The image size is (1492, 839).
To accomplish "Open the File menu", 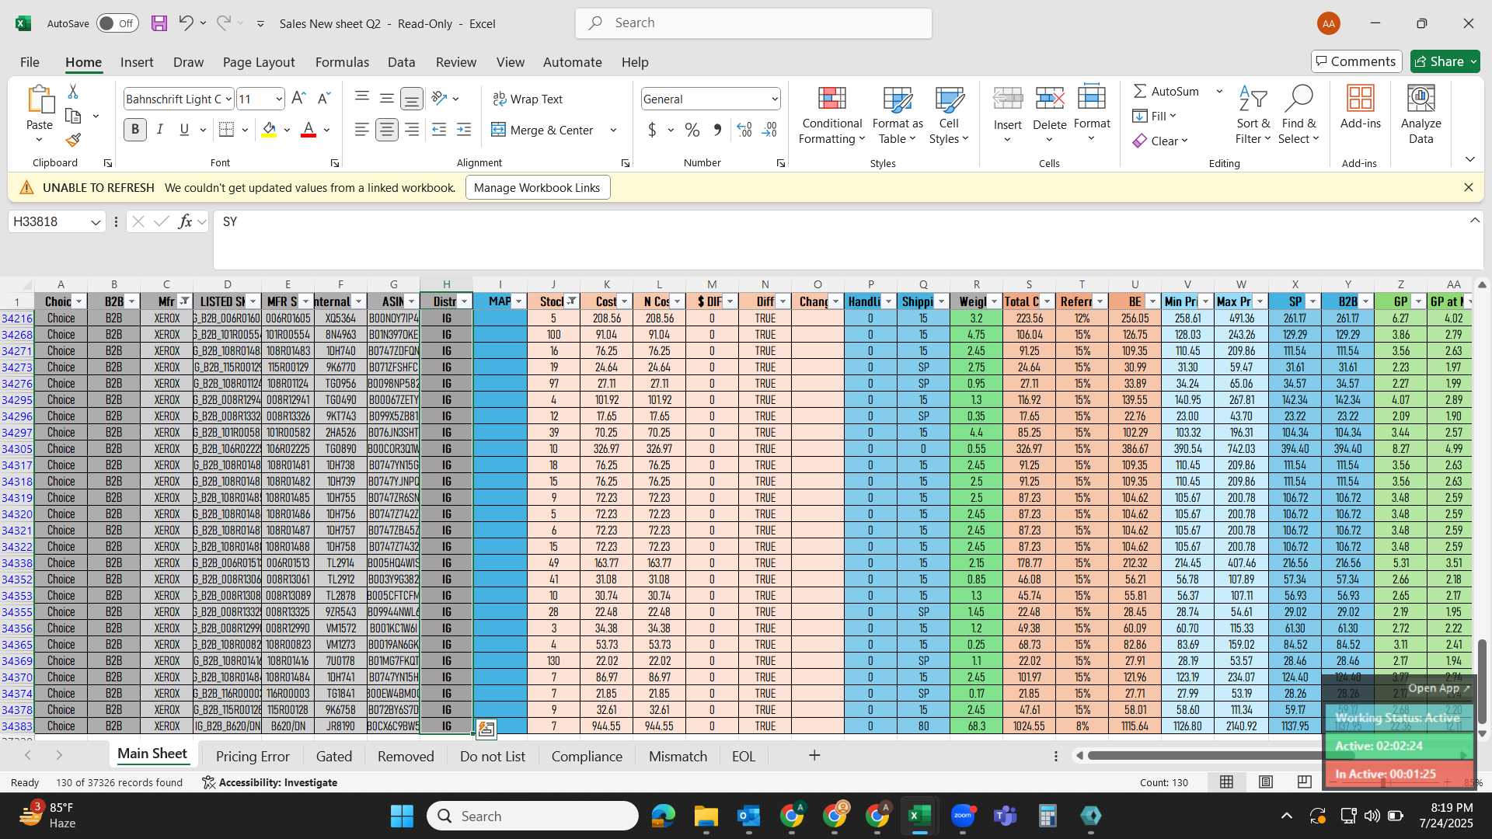I will point(30,62).
